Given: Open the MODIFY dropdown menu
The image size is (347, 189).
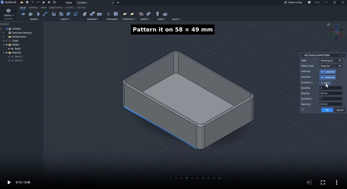Looking at the screenshot, I should click(65, 19).
